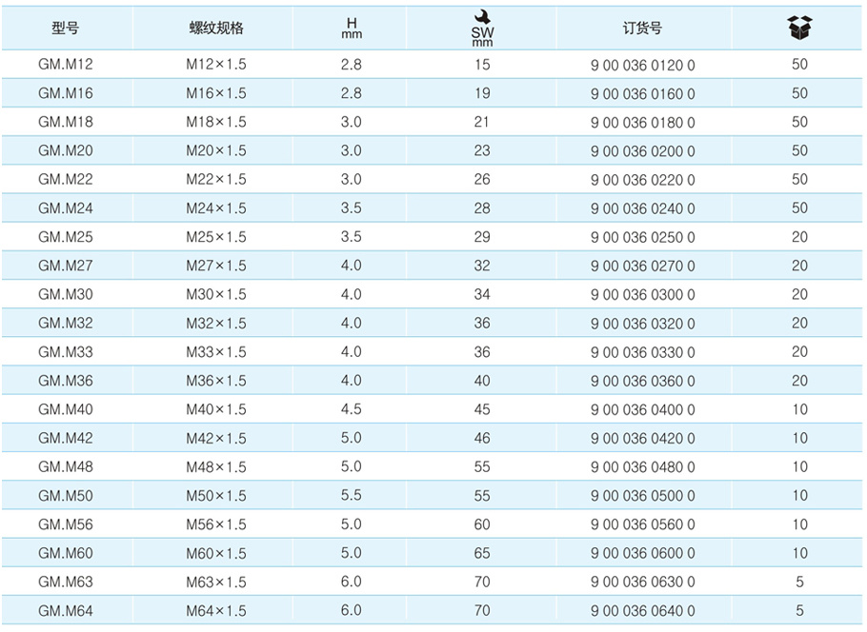Select model cell GM.M20
867x632 pixels.
(65, 150)
